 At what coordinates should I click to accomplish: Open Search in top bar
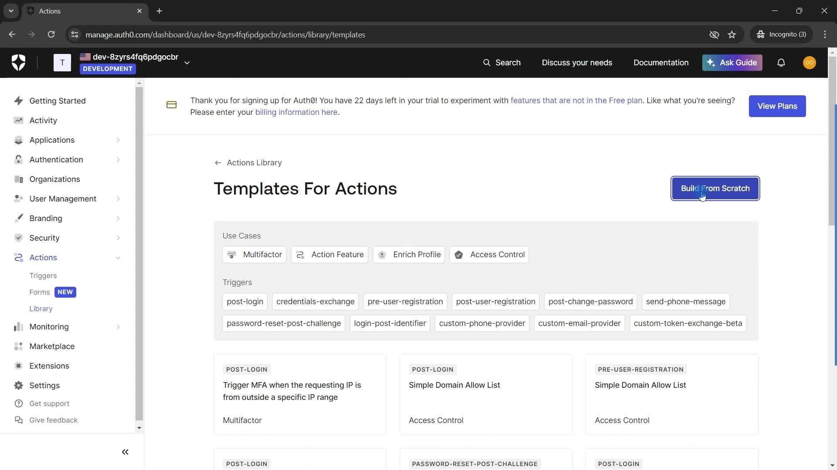point(501,63)
